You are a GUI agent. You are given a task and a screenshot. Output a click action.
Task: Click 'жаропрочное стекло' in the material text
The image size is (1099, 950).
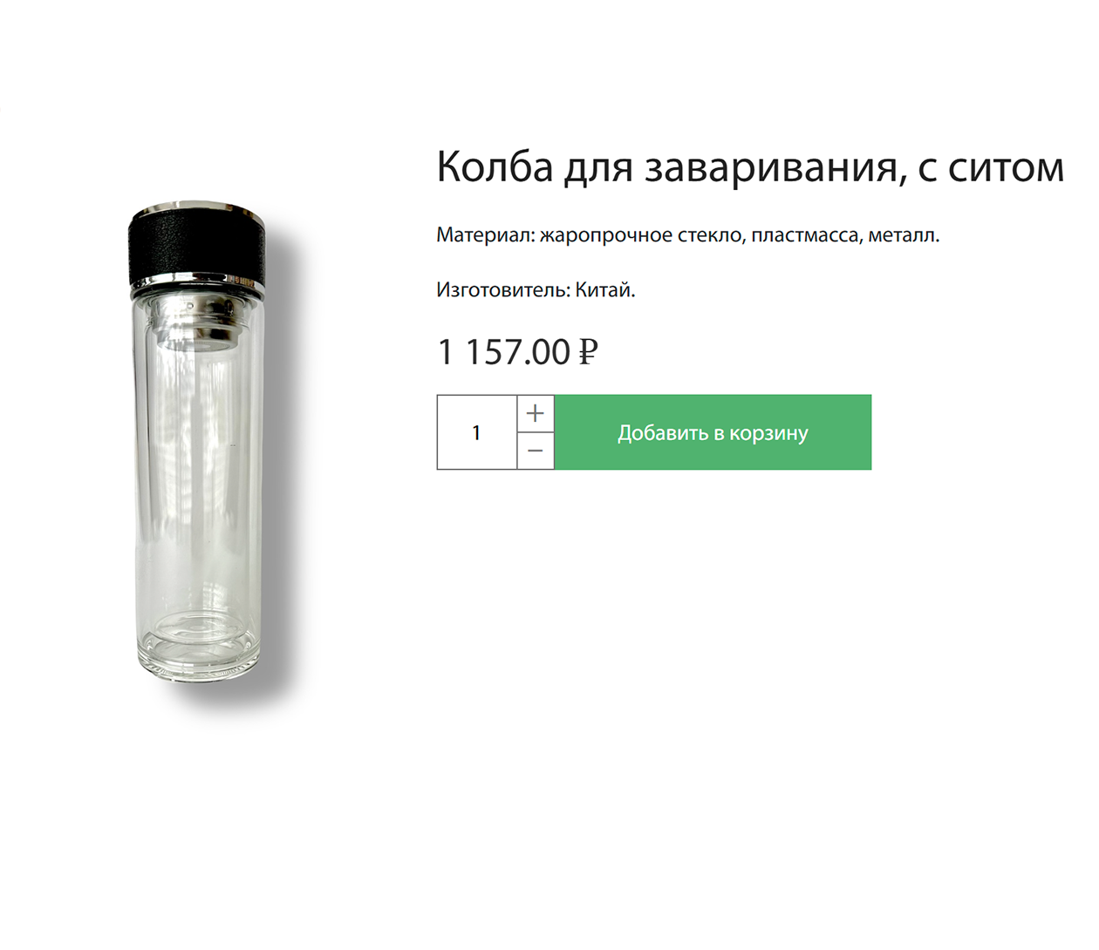[641, 235]
